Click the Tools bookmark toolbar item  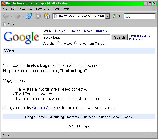coord(9,24)
